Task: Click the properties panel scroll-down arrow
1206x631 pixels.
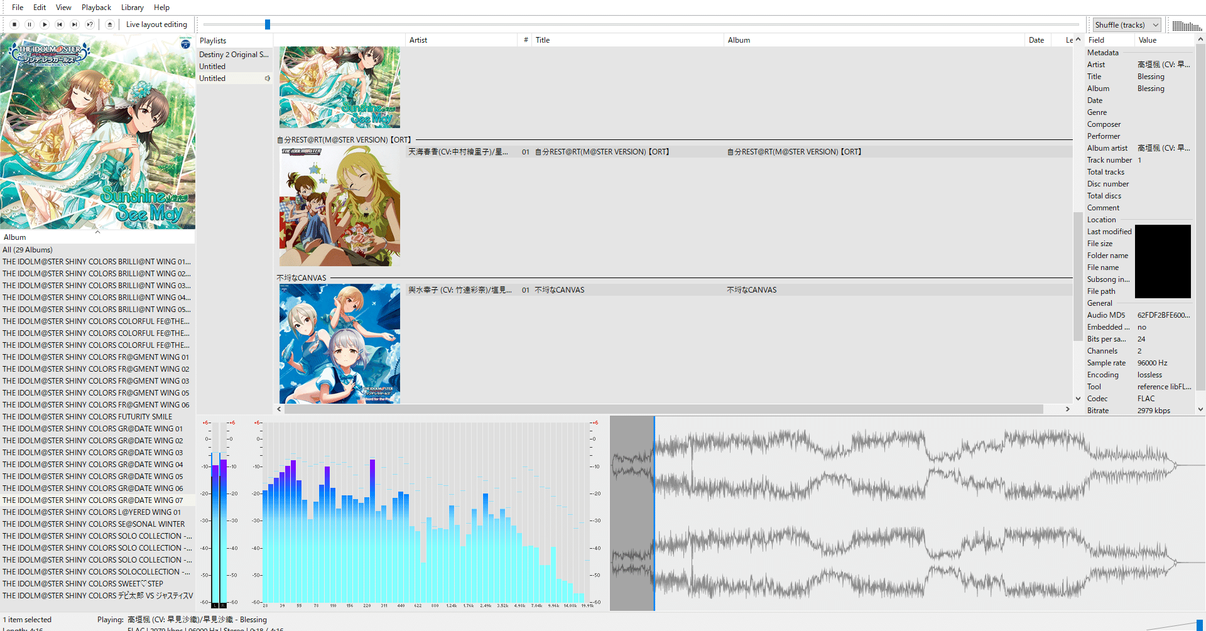Action: (1200, 409)
